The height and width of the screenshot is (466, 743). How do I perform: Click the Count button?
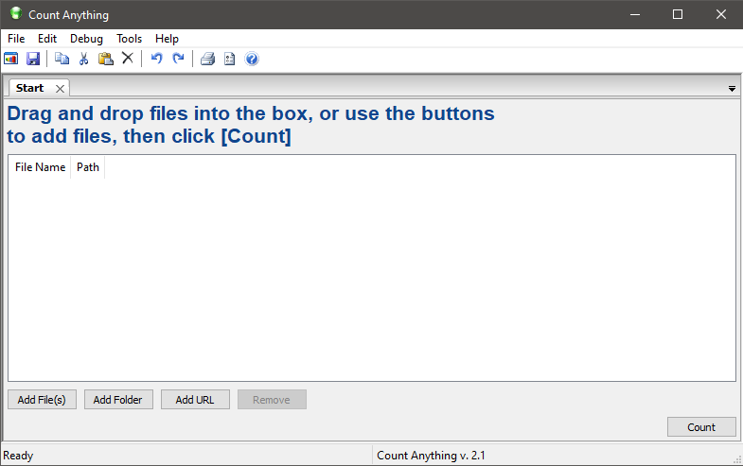pyautogui.click(x=701, y=427)
